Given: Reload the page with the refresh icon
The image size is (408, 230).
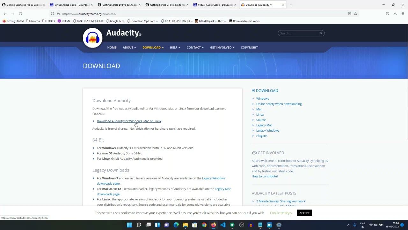Looking at the screenshot, I should pyautogui.click(x=20, y=14).
